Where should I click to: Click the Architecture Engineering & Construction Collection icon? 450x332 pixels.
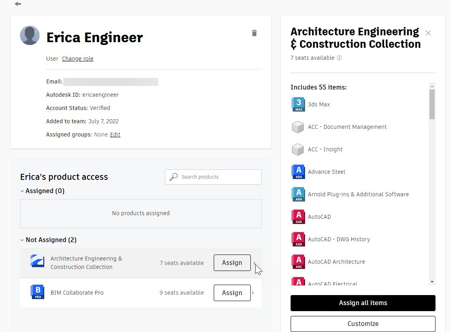click(37, 261)
